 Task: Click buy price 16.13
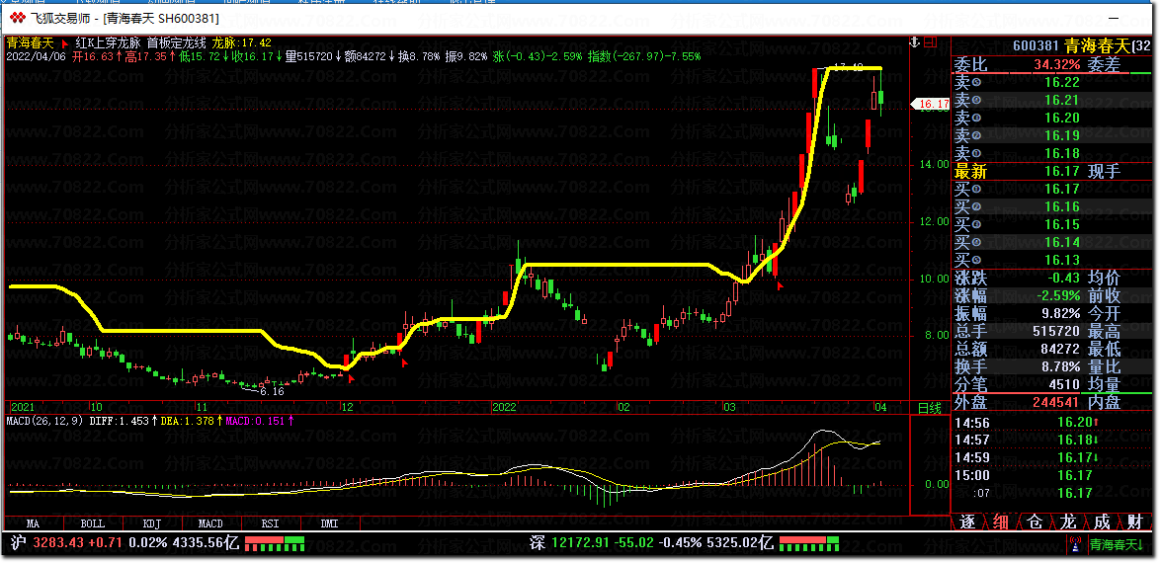tap(1062, 260)
